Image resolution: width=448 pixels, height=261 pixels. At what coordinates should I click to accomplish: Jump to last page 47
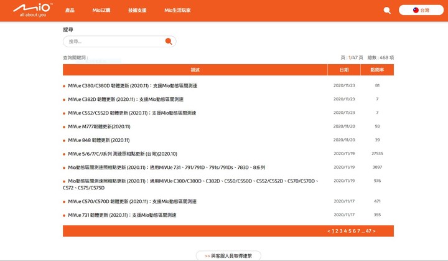368,231
